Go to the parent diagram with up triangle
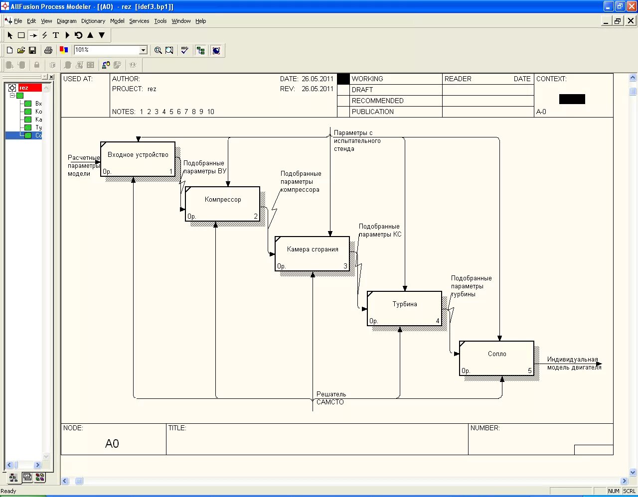Screen dimensions: 638x497 click(90, 35)
